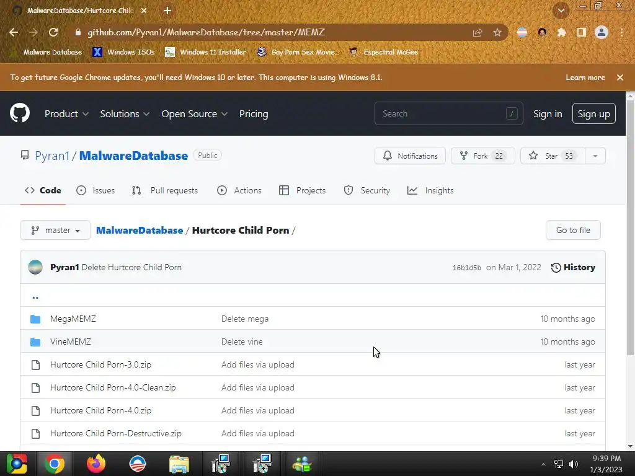Expand the Product menu
635x476 pixels.
66,114
